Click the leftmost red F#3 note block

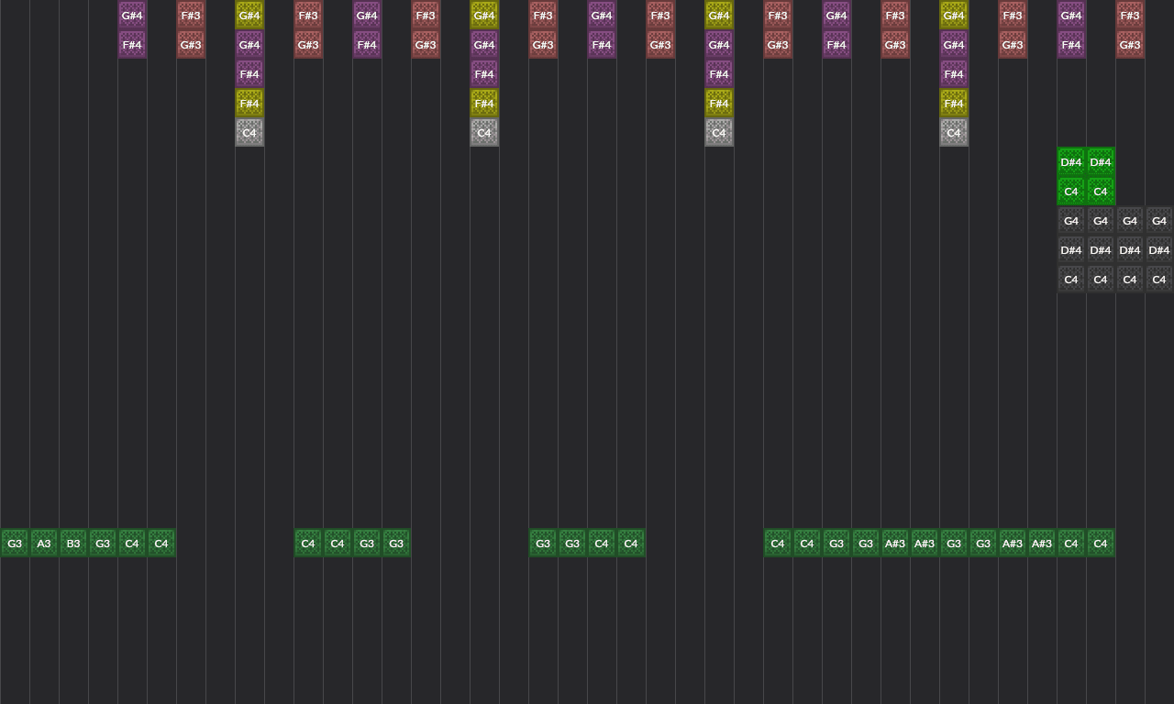click(x=191, y=16)
